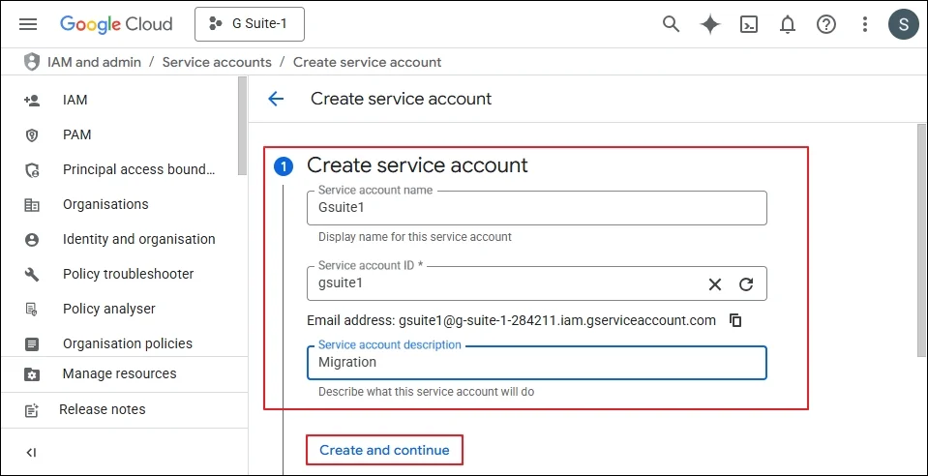
Task: Click the Principal access boundary icon
Action: 32,170
